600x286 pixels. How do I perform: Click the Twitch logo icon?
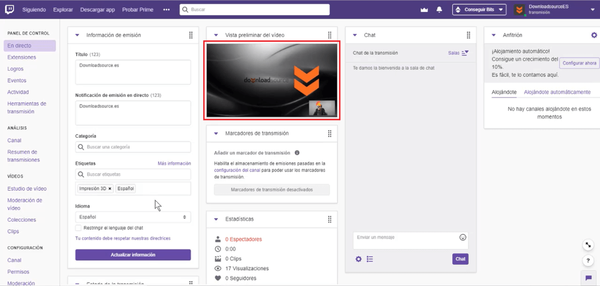(x=10, y=10)
